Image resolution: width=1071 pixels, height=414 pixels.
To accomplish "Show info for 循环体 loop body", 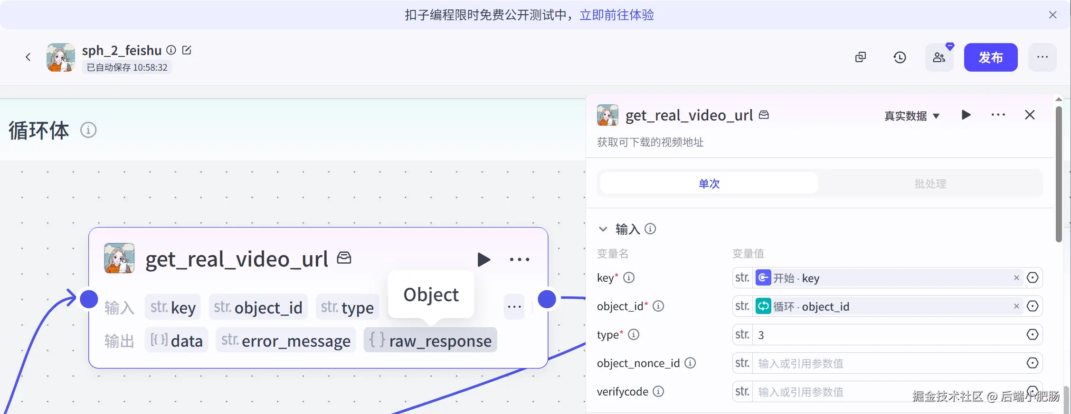I will [x=88, y=130].
